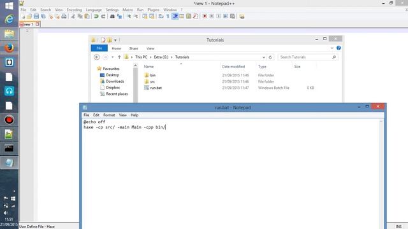
Task: Toggle Show All Characters pilcrow icon
Action: [x=168, y=17]
